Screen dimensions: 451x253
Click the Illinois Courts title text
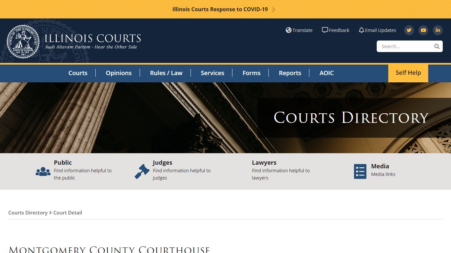(93, 39)
